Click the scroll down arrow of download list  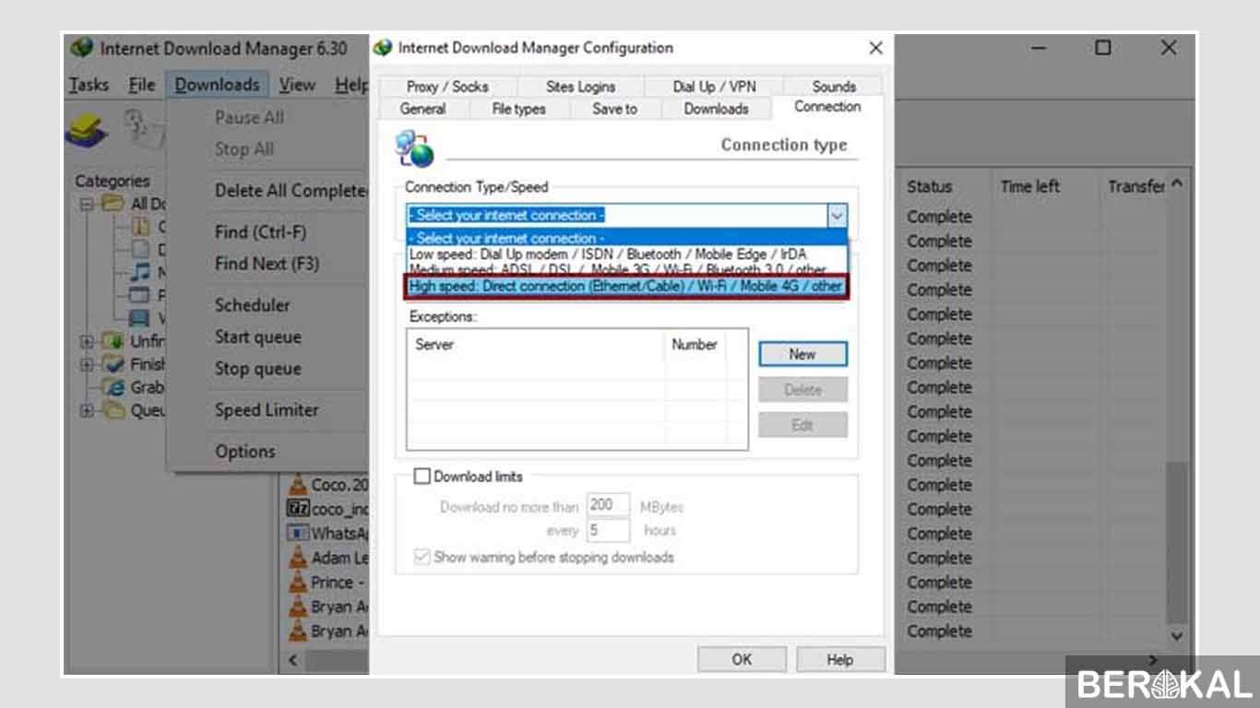[x=1177, y=636]
